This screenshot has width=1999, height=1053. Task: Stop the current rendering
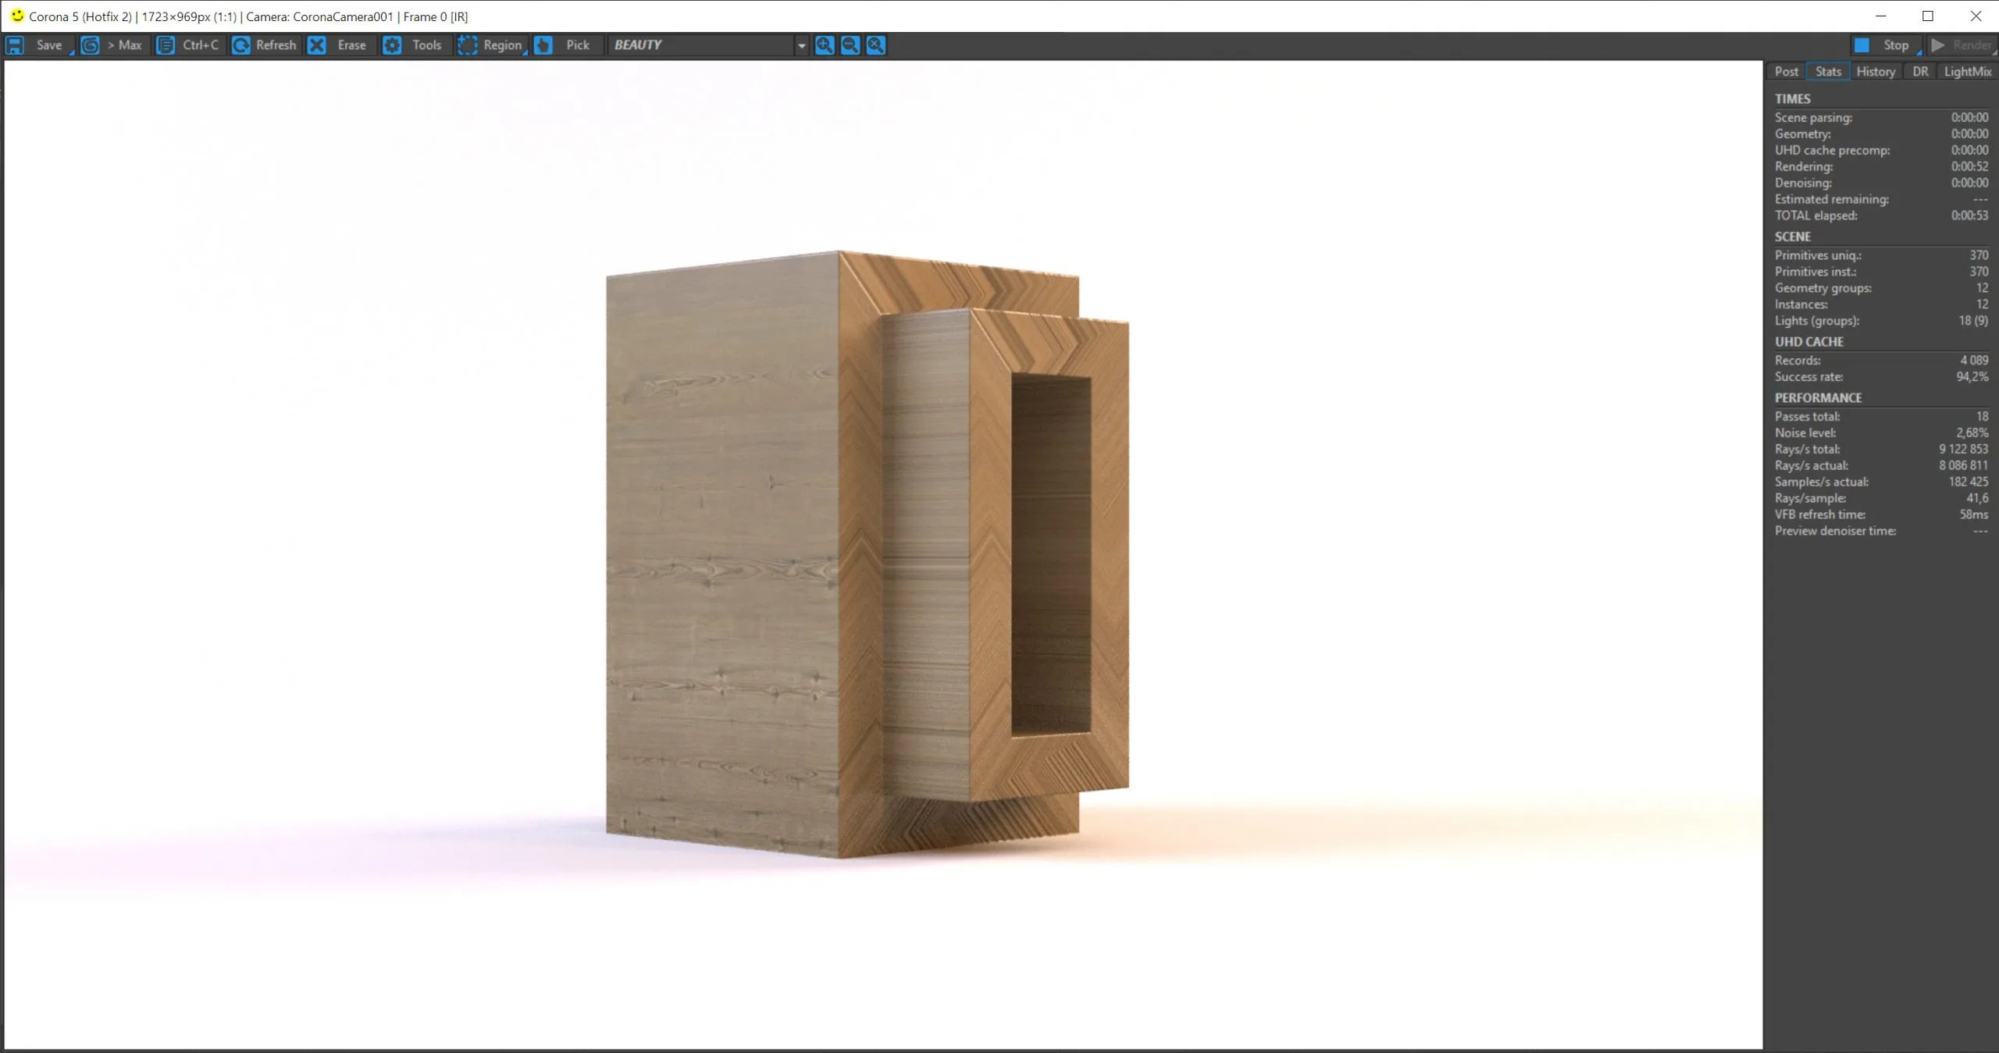(x=1885, y=45)
